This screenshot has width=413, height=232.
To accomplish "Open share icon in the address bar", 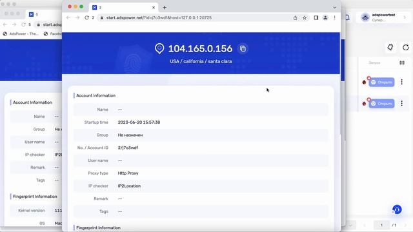I will pyautogui.click(x=296, y=17).
